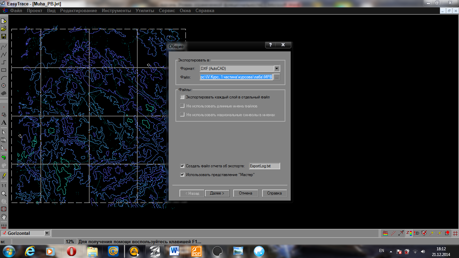This screenshot has width=459, height=258.
Task: Click the red fit-to-window zoom icon
Action: (x=4, y=209)
